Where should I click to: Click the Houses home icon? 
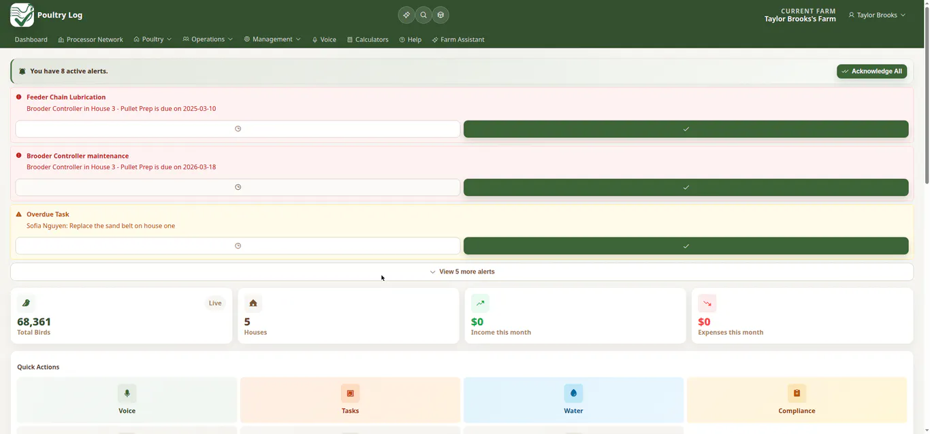point(253,303)
